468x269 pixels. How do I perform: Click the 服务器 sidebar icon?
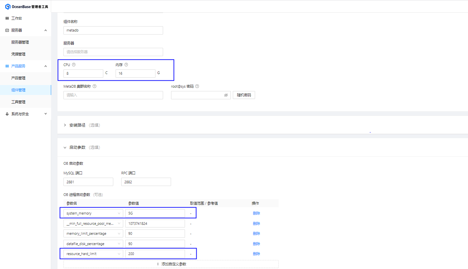pos(7,30)
